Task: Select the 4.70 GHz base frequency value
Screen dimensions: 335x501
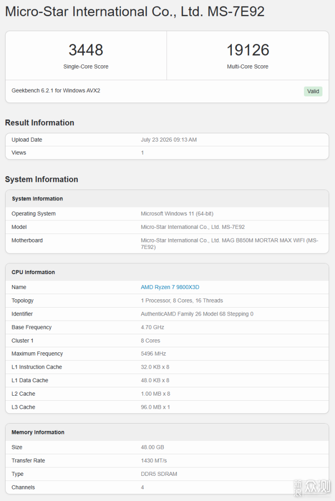Action: (x=153, y=327)
